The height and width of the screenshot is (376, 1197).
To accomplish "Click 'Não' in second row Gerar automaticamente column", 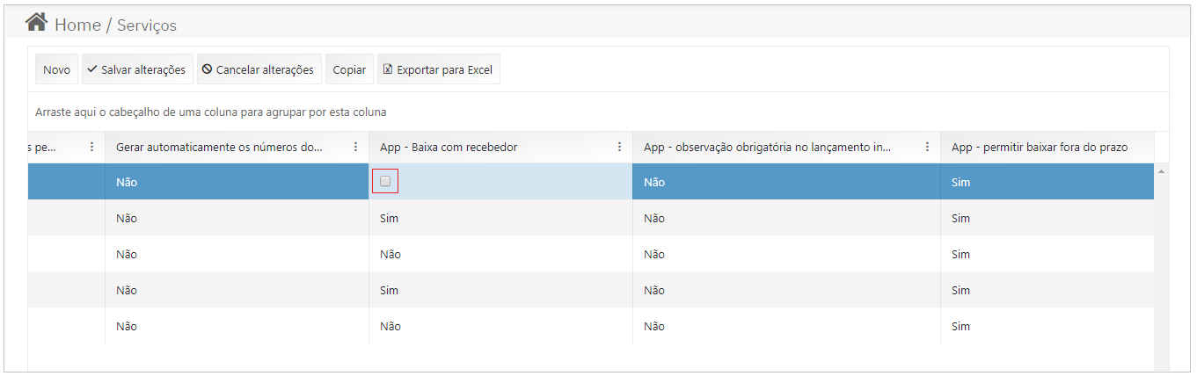I will [127, 218].
